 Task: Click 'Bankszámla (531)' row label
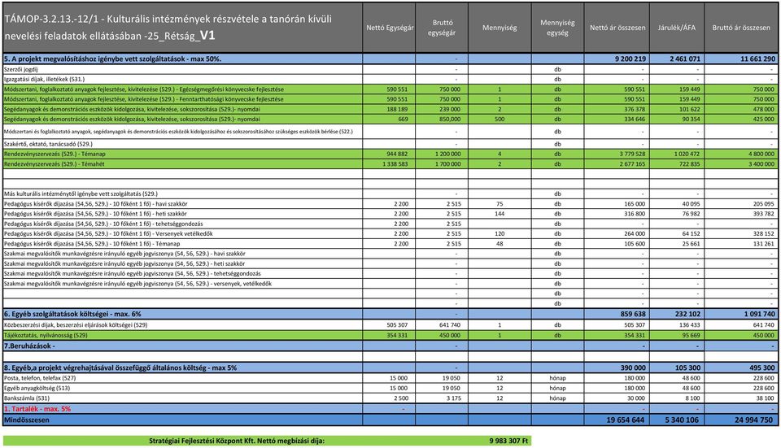[27, 398]
